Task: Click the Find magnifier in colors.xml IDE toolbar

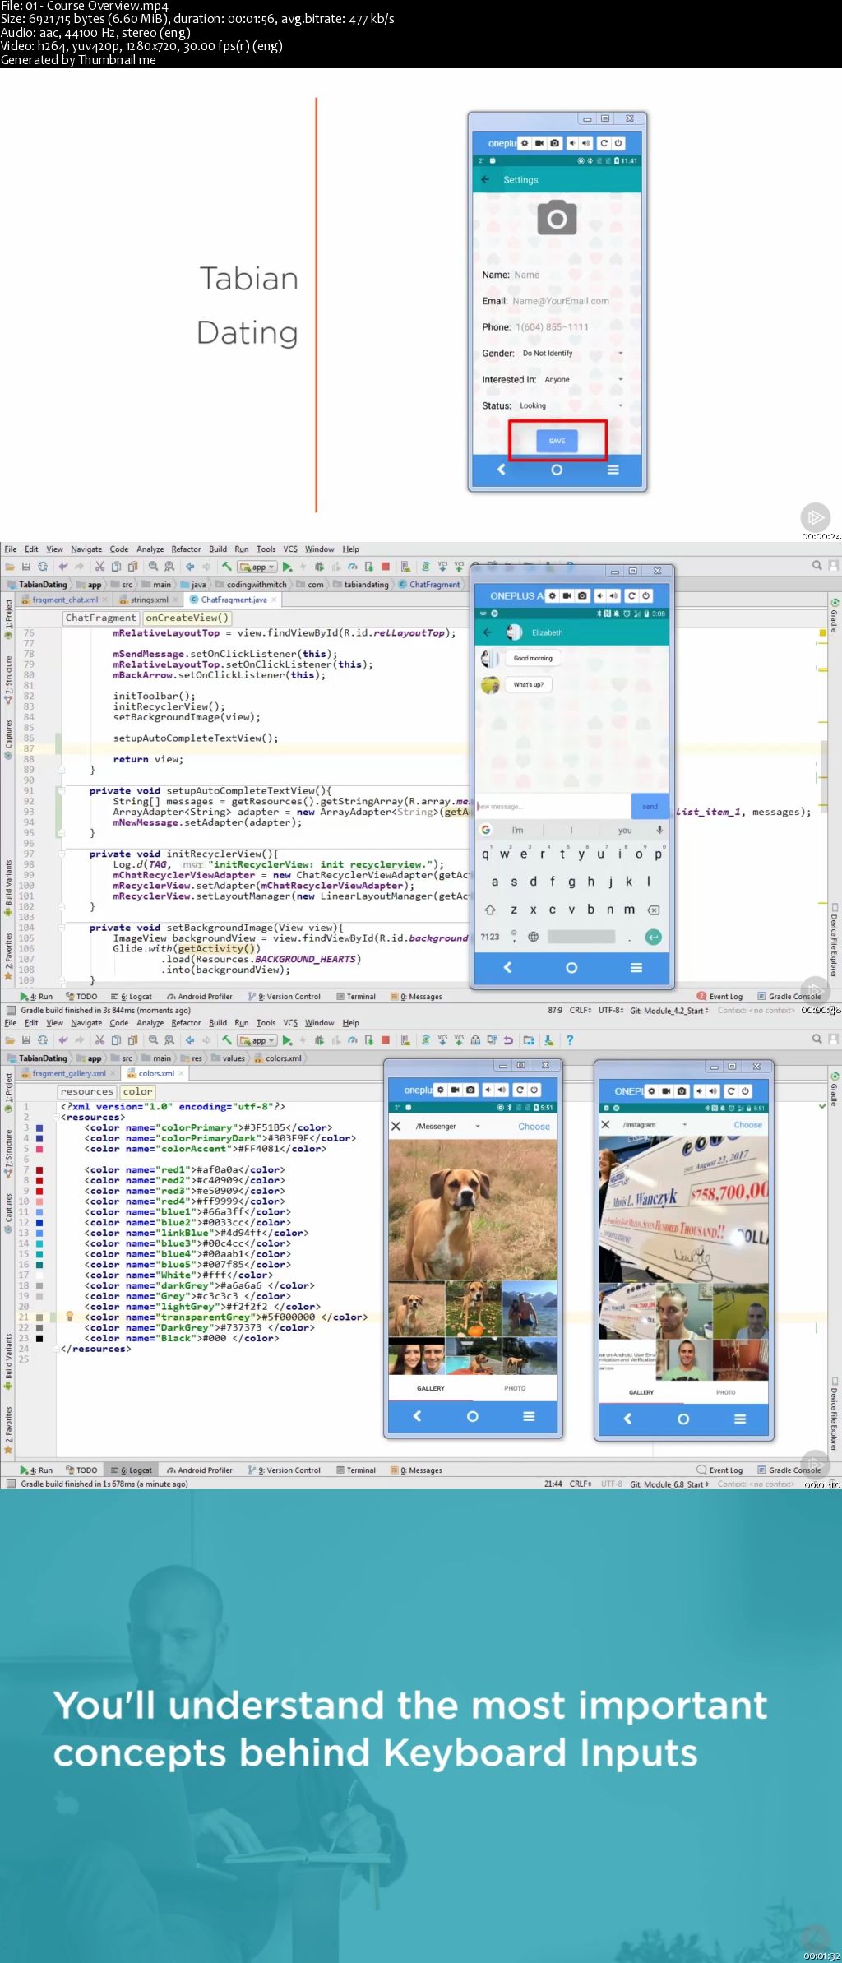Action: (153, 1040)
